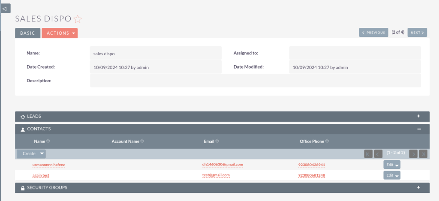Image resolution: width=439 pixels, height=201 pixels.
Task: Click the Email column sort icon
Action: point(217,141)
